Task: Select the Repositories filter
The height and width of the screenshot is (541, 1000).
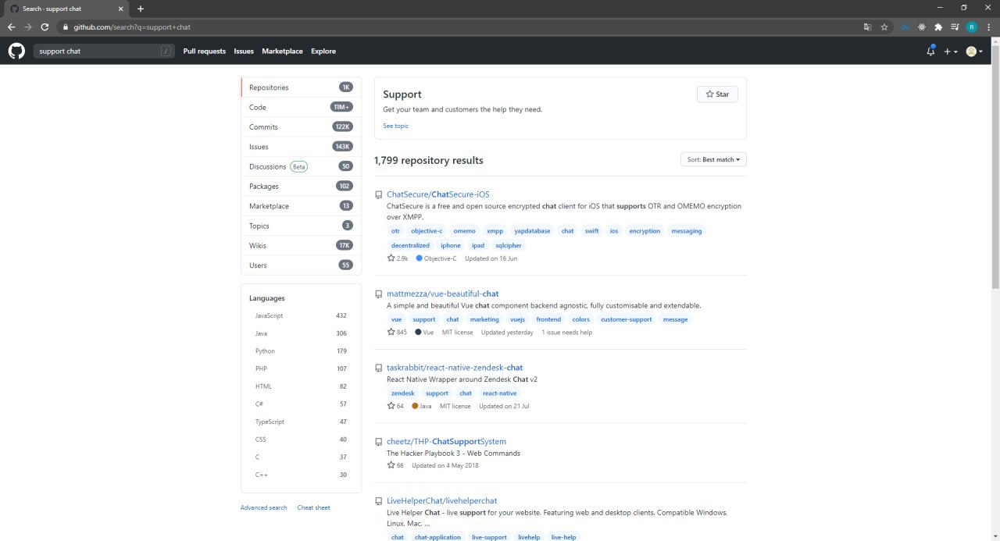Action: click(301, 87)
